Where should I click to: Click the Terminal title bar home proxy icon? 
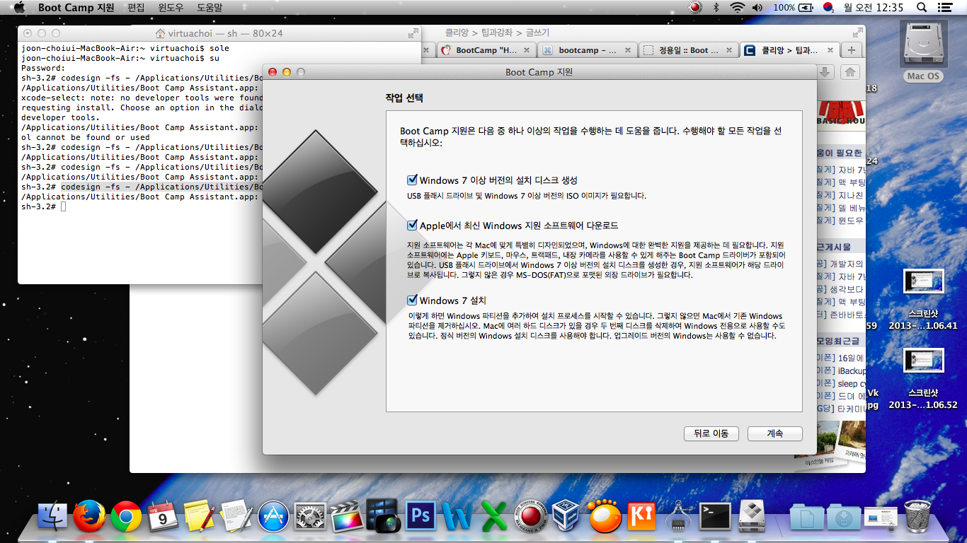160,33
